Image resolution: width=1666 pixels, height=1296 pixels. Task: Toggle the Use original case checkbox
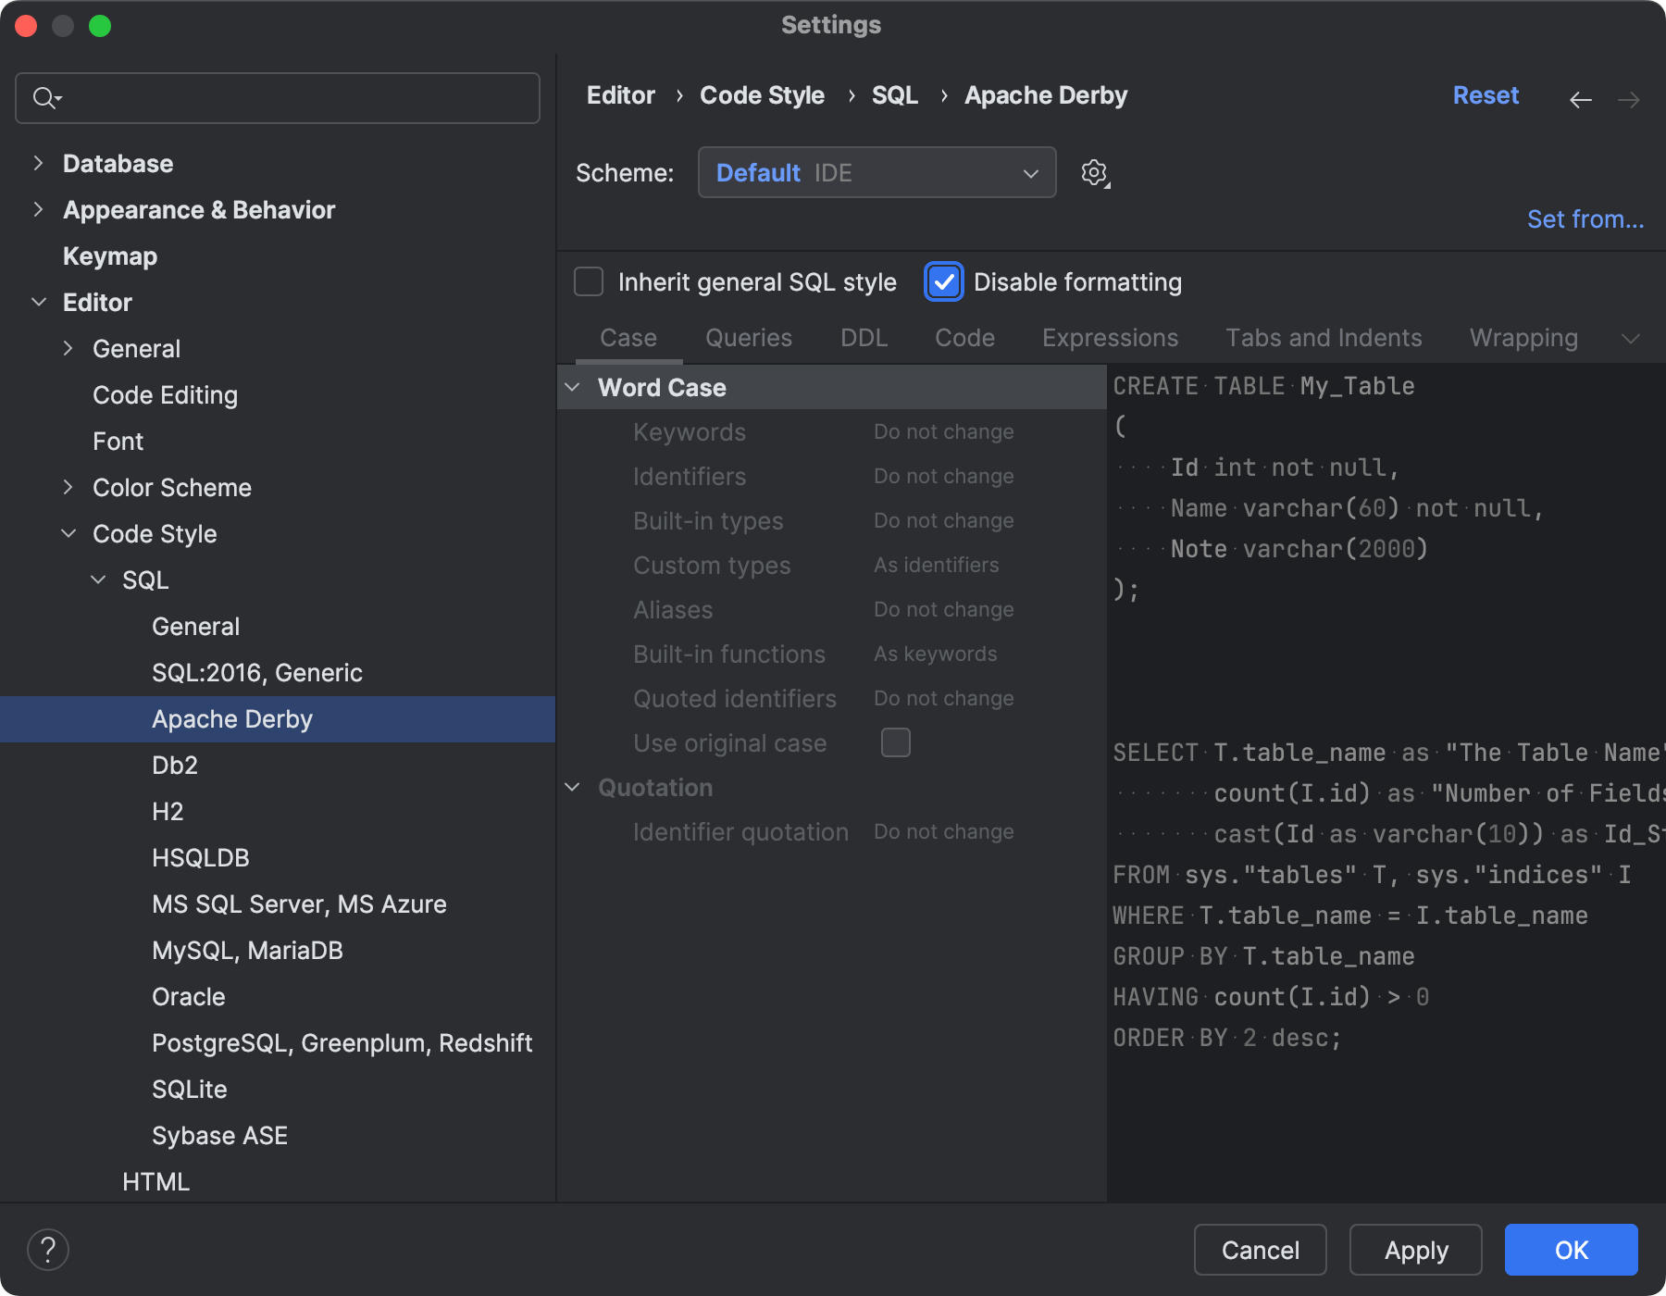[895, 741]
